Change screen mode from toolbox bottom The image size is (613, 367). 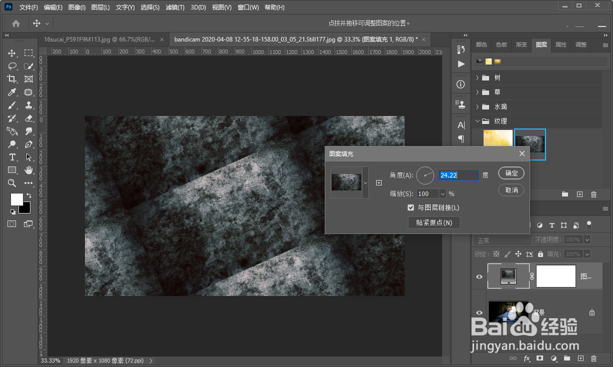28,224
